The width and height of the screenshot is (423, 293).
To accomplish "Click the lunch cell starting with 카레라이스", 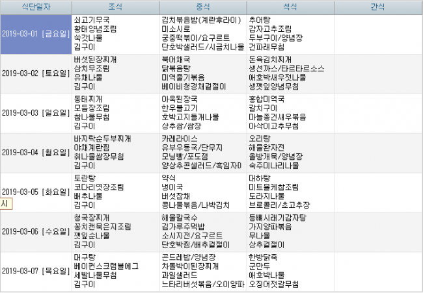I will pos(202,153).
